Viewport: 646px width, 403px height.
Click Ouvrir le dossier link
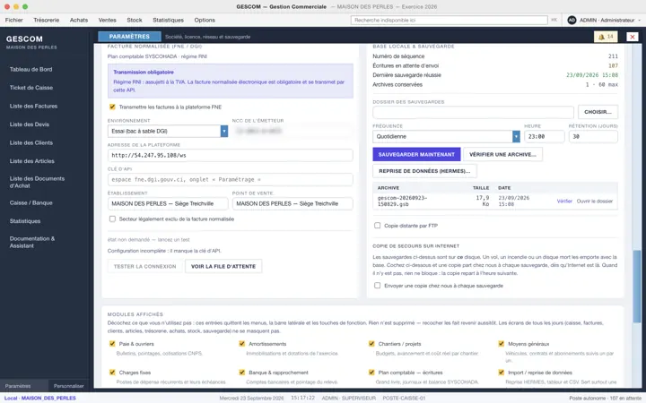pos(595,201)
